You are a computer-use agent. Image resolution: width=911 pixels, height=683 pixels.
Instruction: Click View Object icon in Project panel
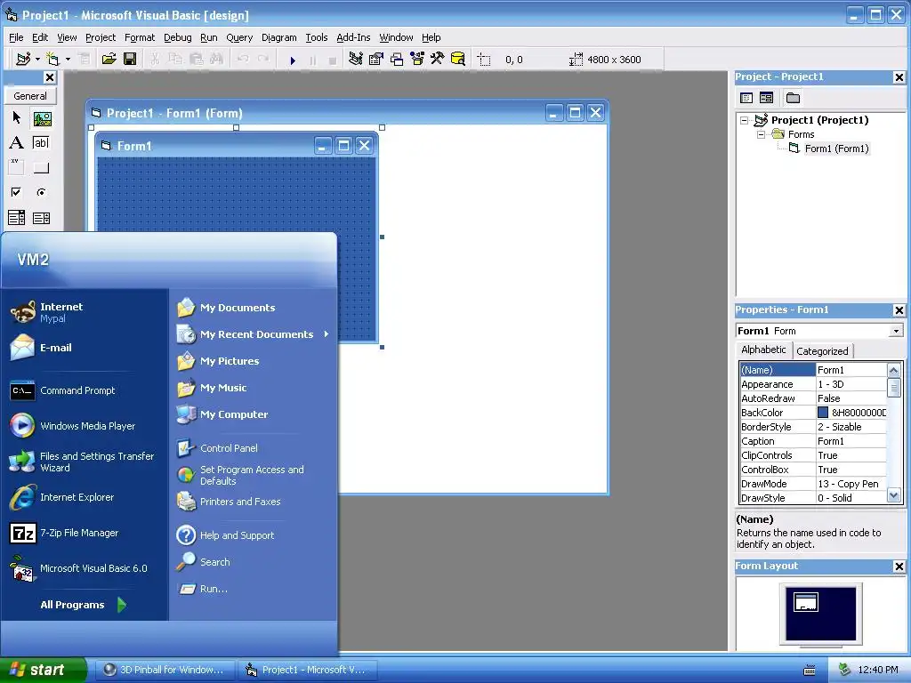coord(766,98)
